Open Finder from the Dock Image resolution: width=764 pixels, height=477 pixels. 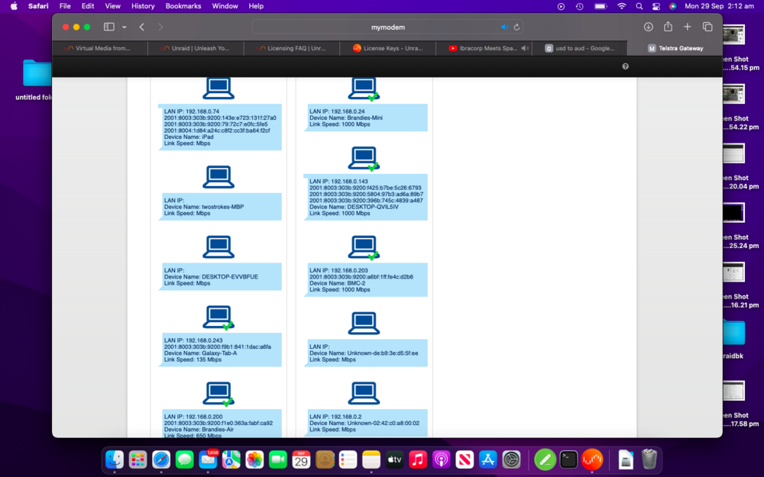click(115, 459)
